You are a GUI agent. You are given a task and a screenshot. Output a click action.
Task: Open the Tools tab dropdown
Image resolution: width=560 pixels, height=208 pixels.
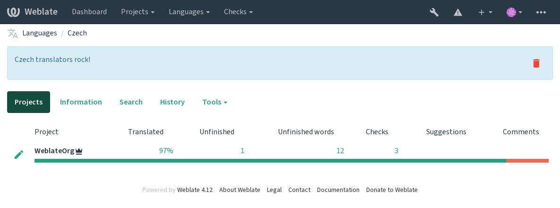click(215, 102)
